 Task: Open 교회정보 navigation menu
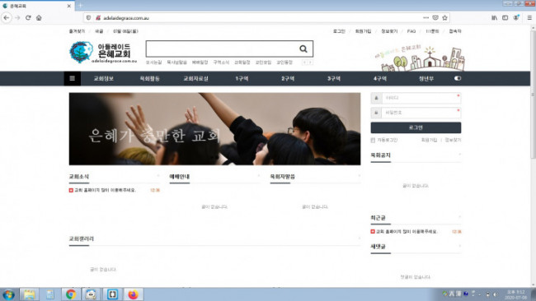point(104,79)
